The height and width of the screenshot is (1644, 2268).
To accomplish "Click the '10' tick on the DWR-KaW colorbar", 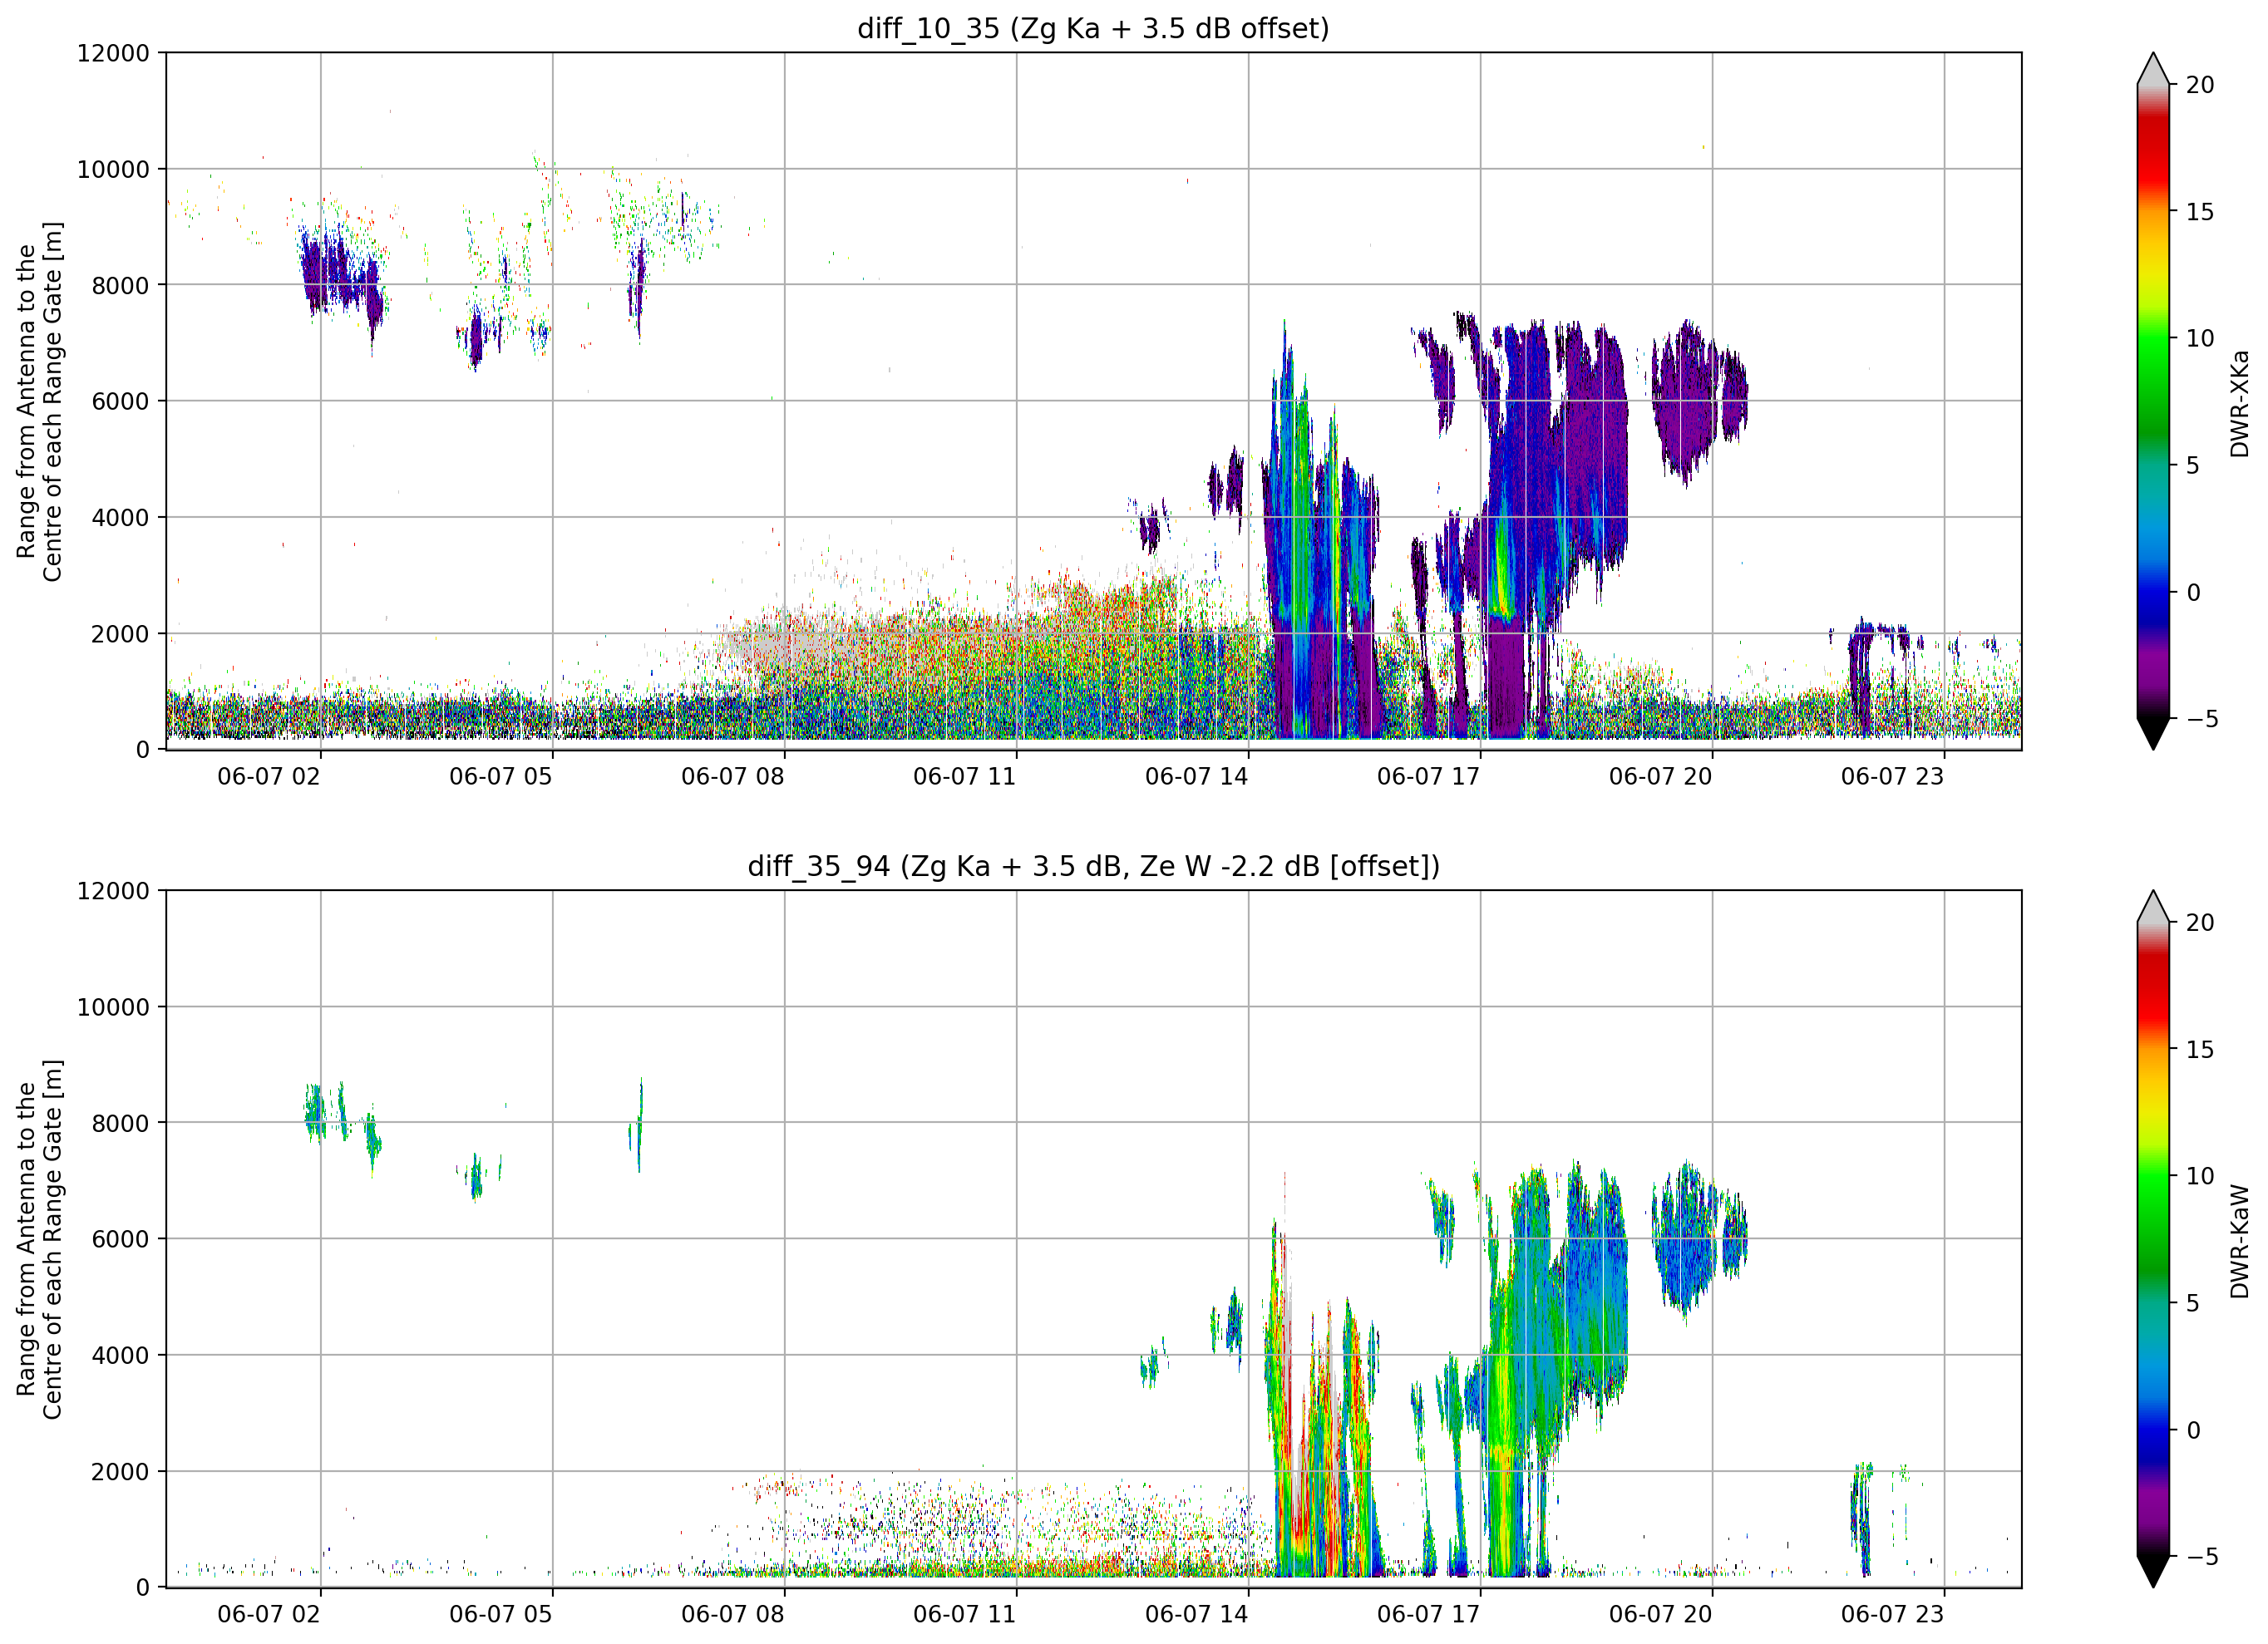I will (x=2200, y=1176).
